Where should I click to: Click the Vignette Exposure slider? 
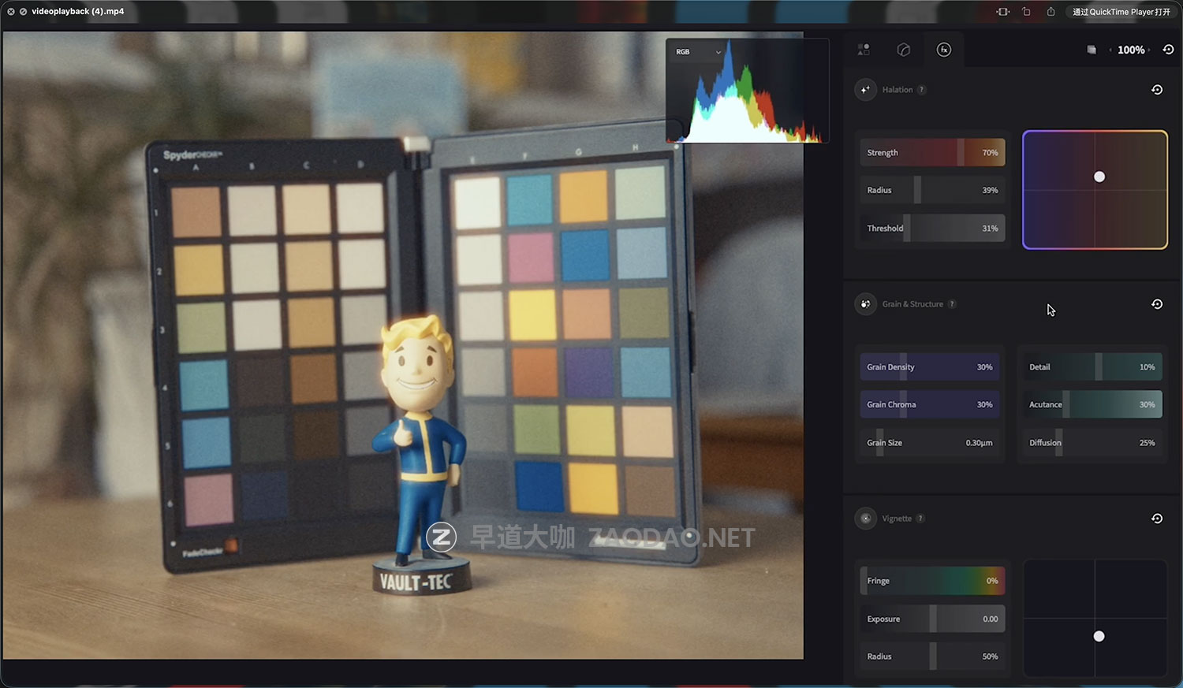pos(932,619)
